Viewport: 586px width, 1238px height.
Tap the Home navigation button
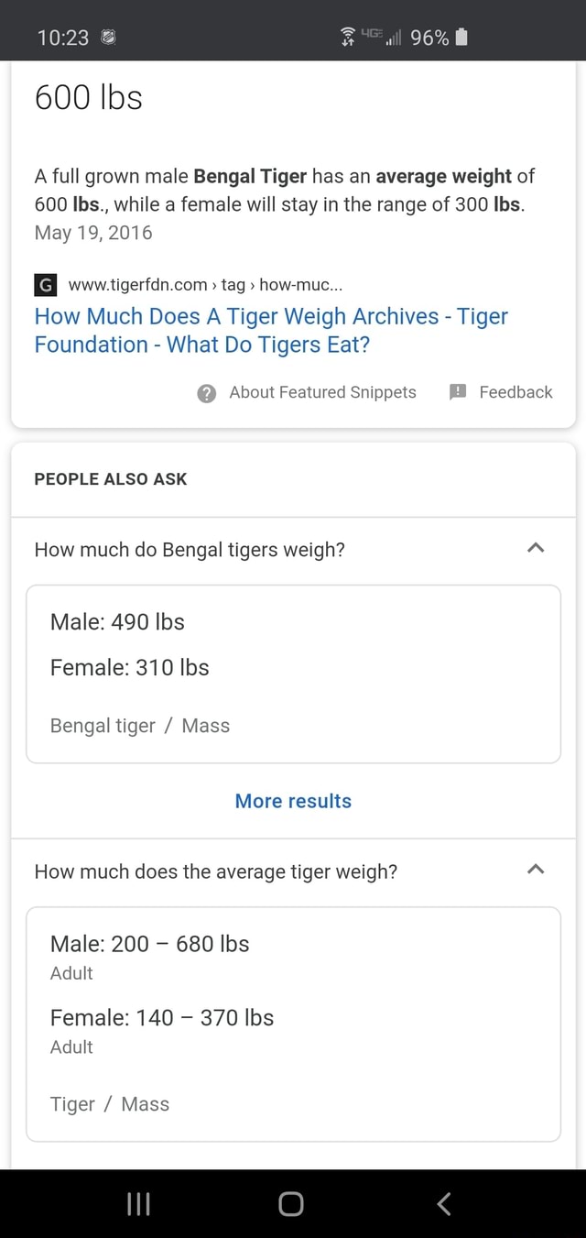point(290,1204)
